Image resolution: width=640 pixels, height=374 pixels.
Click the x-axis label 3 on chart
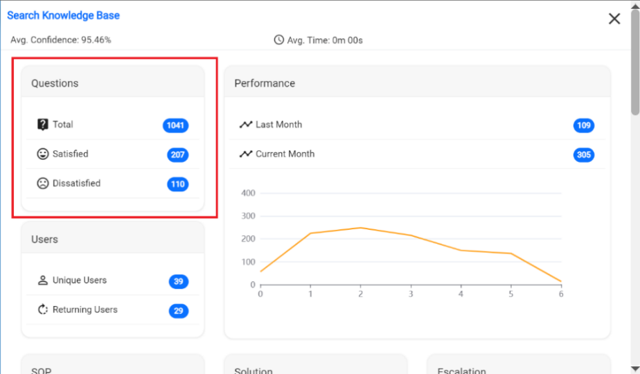coord(411,294)
